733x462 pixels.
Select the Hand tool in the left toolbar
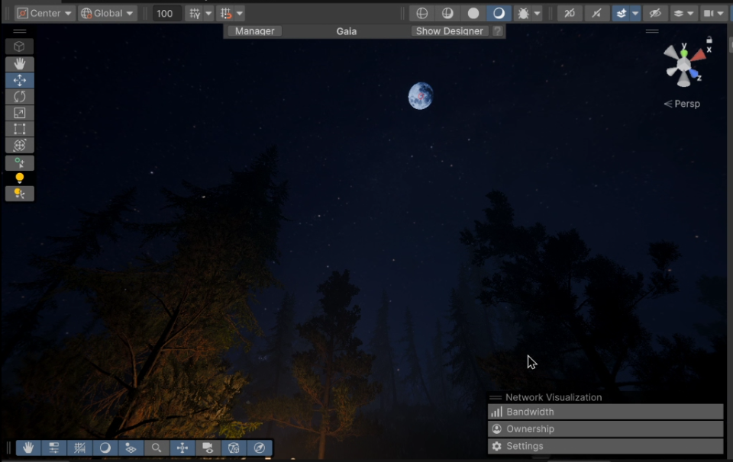(x=20, y=64)
